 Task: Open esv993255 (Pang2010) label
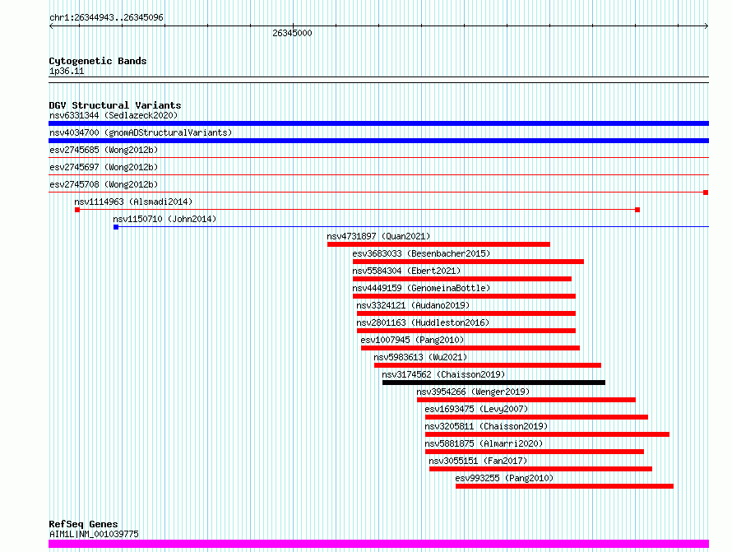point(504,478)
